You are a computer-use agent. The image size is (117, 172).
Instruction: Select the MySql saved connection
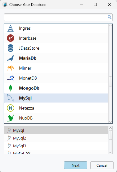click(x=56, y=130)
